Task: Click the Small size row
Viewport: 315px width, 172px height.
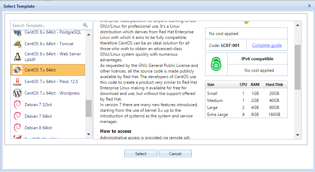Action: click(246, 94)
